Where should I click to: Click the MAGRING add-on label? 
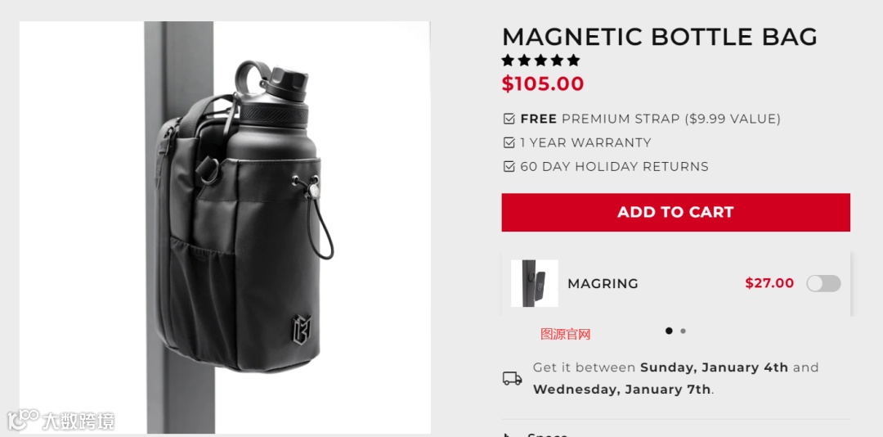click(603, 284)
